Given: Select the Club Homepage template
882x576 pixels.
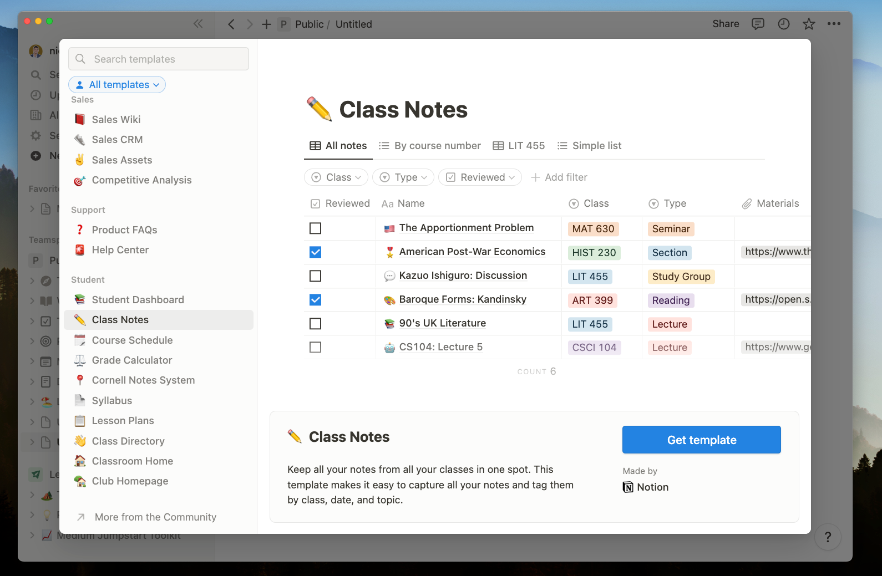Looking at the screenshot, I should 159,481.
